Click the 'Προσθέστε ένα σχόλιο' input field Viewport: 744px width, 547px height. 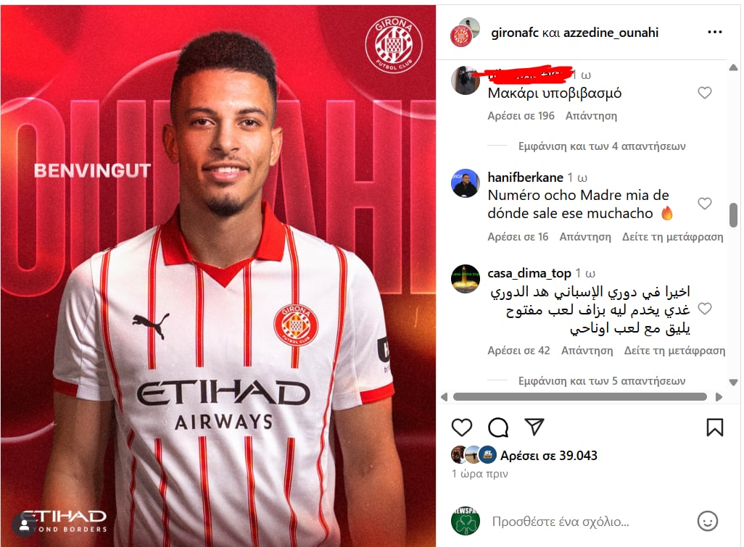click(x=588, y=522)
